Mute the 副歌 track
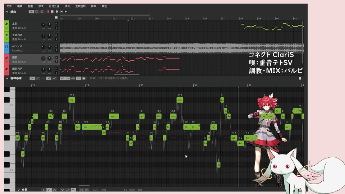 [56, 57]
